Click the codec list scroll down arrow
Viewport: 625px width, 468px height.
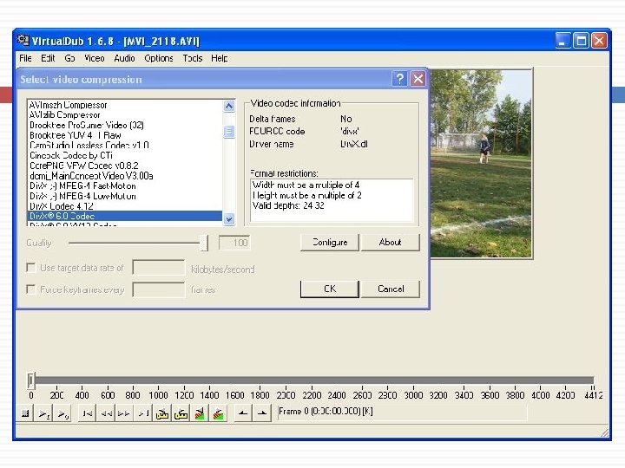tap(229, 219)
